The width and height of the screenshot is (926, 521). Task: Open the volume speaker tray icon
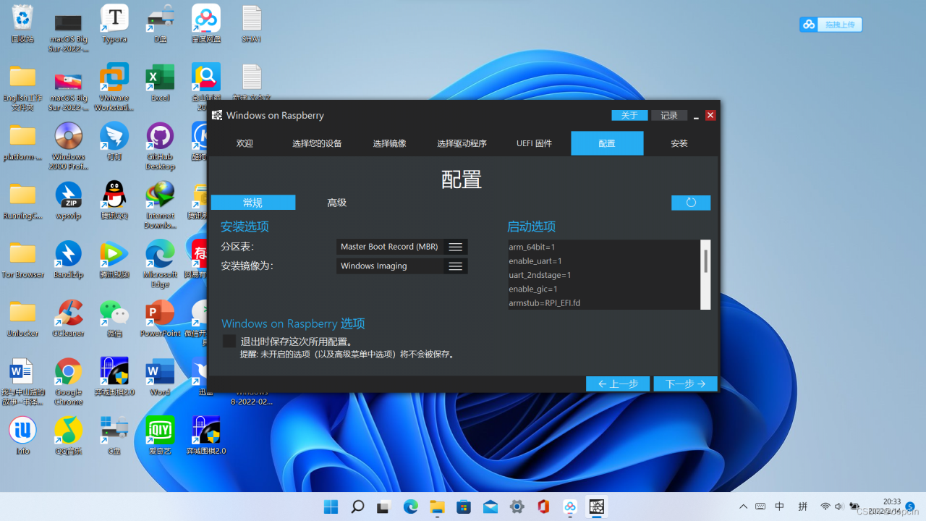839,507
